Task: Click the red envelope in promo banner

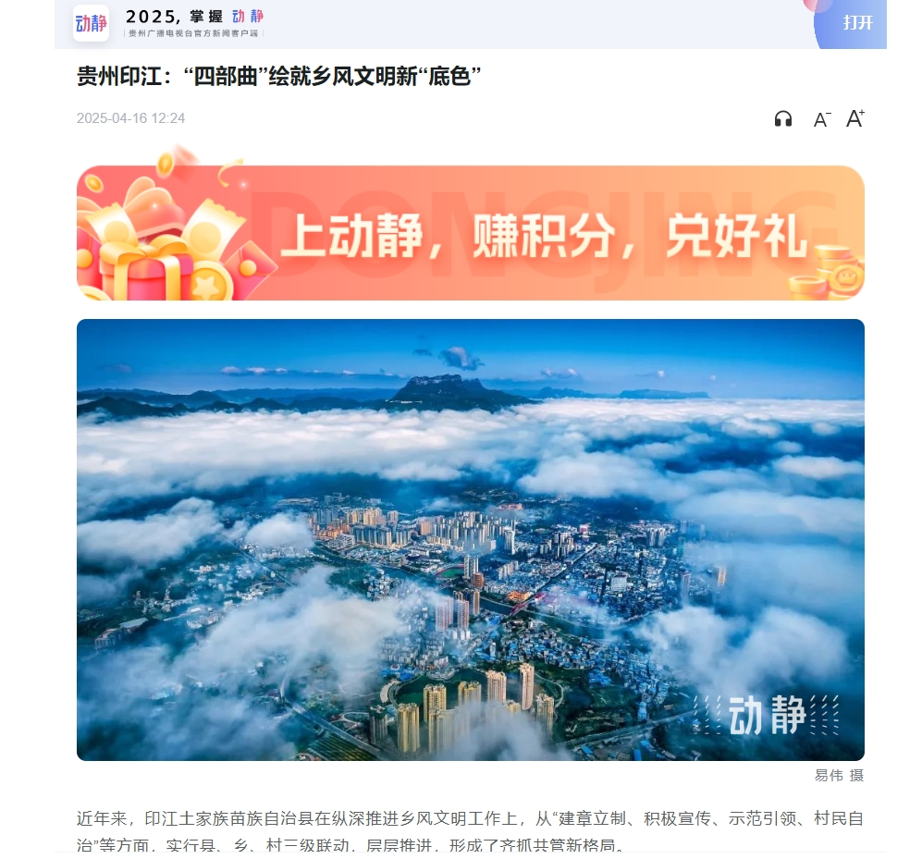Action: (250, 269)
